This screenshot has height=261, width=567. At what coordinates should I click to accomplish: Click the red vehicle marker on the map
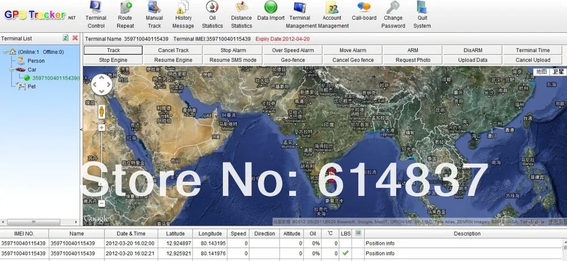coord(332,176)
